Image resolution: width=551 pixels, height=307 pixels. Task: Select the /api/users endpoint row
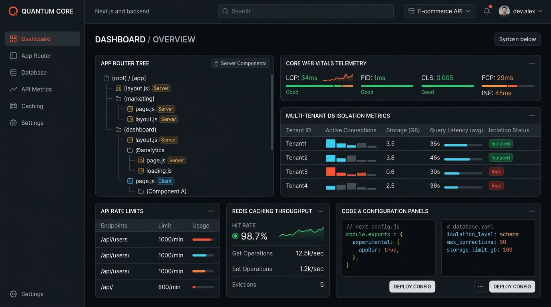[x=157, y=239]
